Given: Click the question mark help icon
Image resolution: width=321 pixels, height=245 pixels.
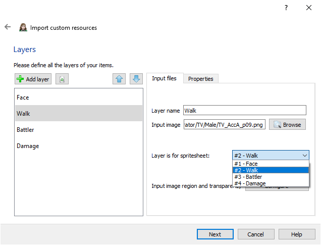Looking at the screenshot, I should click(286, 8).
